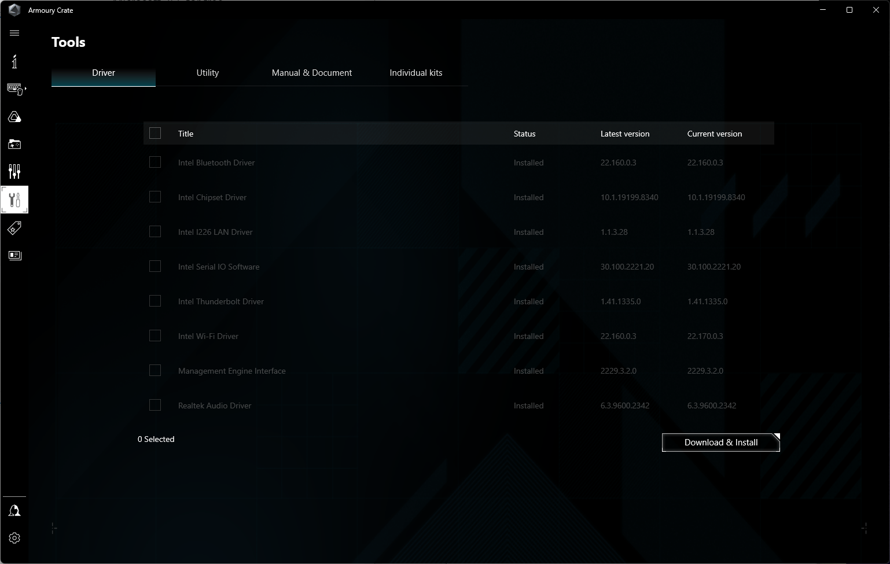Select the Intel Bluetooth Driver title
Screen dimensions: 890x564
(x=216, y=163)
